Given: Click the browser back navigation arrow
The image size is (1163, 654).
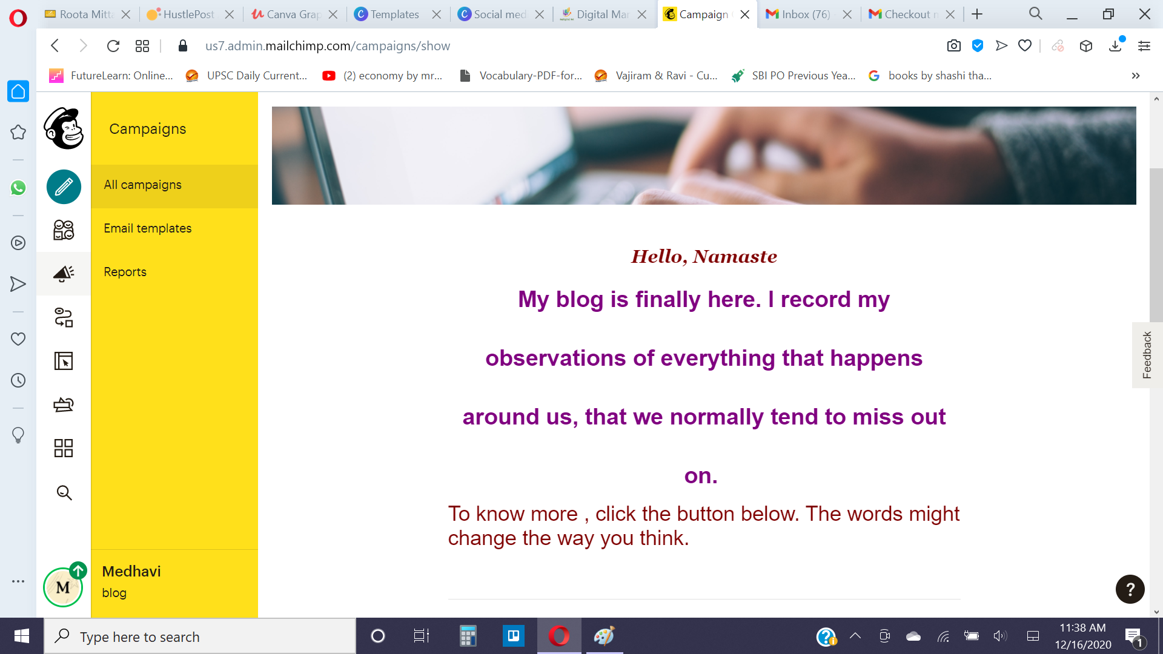Looking at the screenshot, I should coord(53,45).
